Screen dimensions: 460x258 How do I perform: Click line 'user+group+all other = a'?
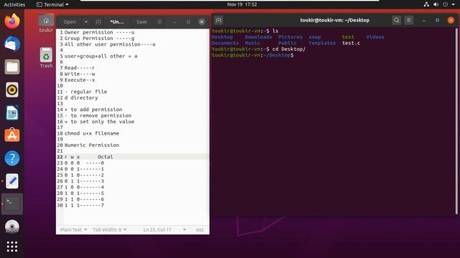101,56
